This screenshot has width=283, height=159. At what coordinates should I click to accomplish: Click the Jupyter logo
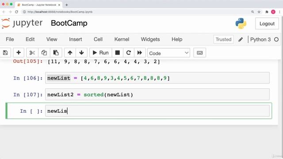click(x=22, y=23)
